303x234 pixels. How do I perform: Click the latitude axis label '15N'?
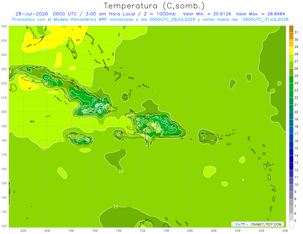[x=4, y=183]
